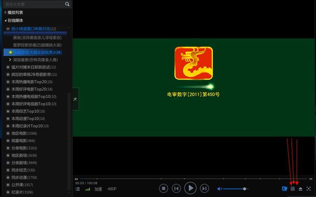Select the 湖底魔兽(恐怖克隆食人兽) entry
The image size is (316, 197).
[x=35, y=60]
